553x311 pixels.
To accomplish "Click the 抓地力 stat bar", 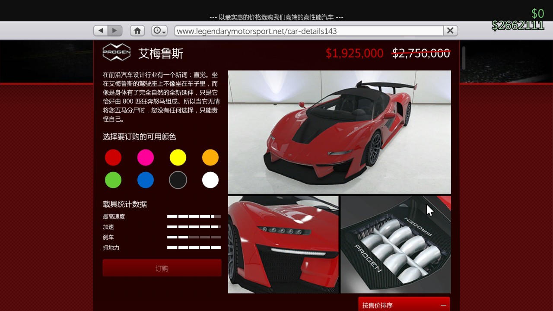I will tap(194, 248).
